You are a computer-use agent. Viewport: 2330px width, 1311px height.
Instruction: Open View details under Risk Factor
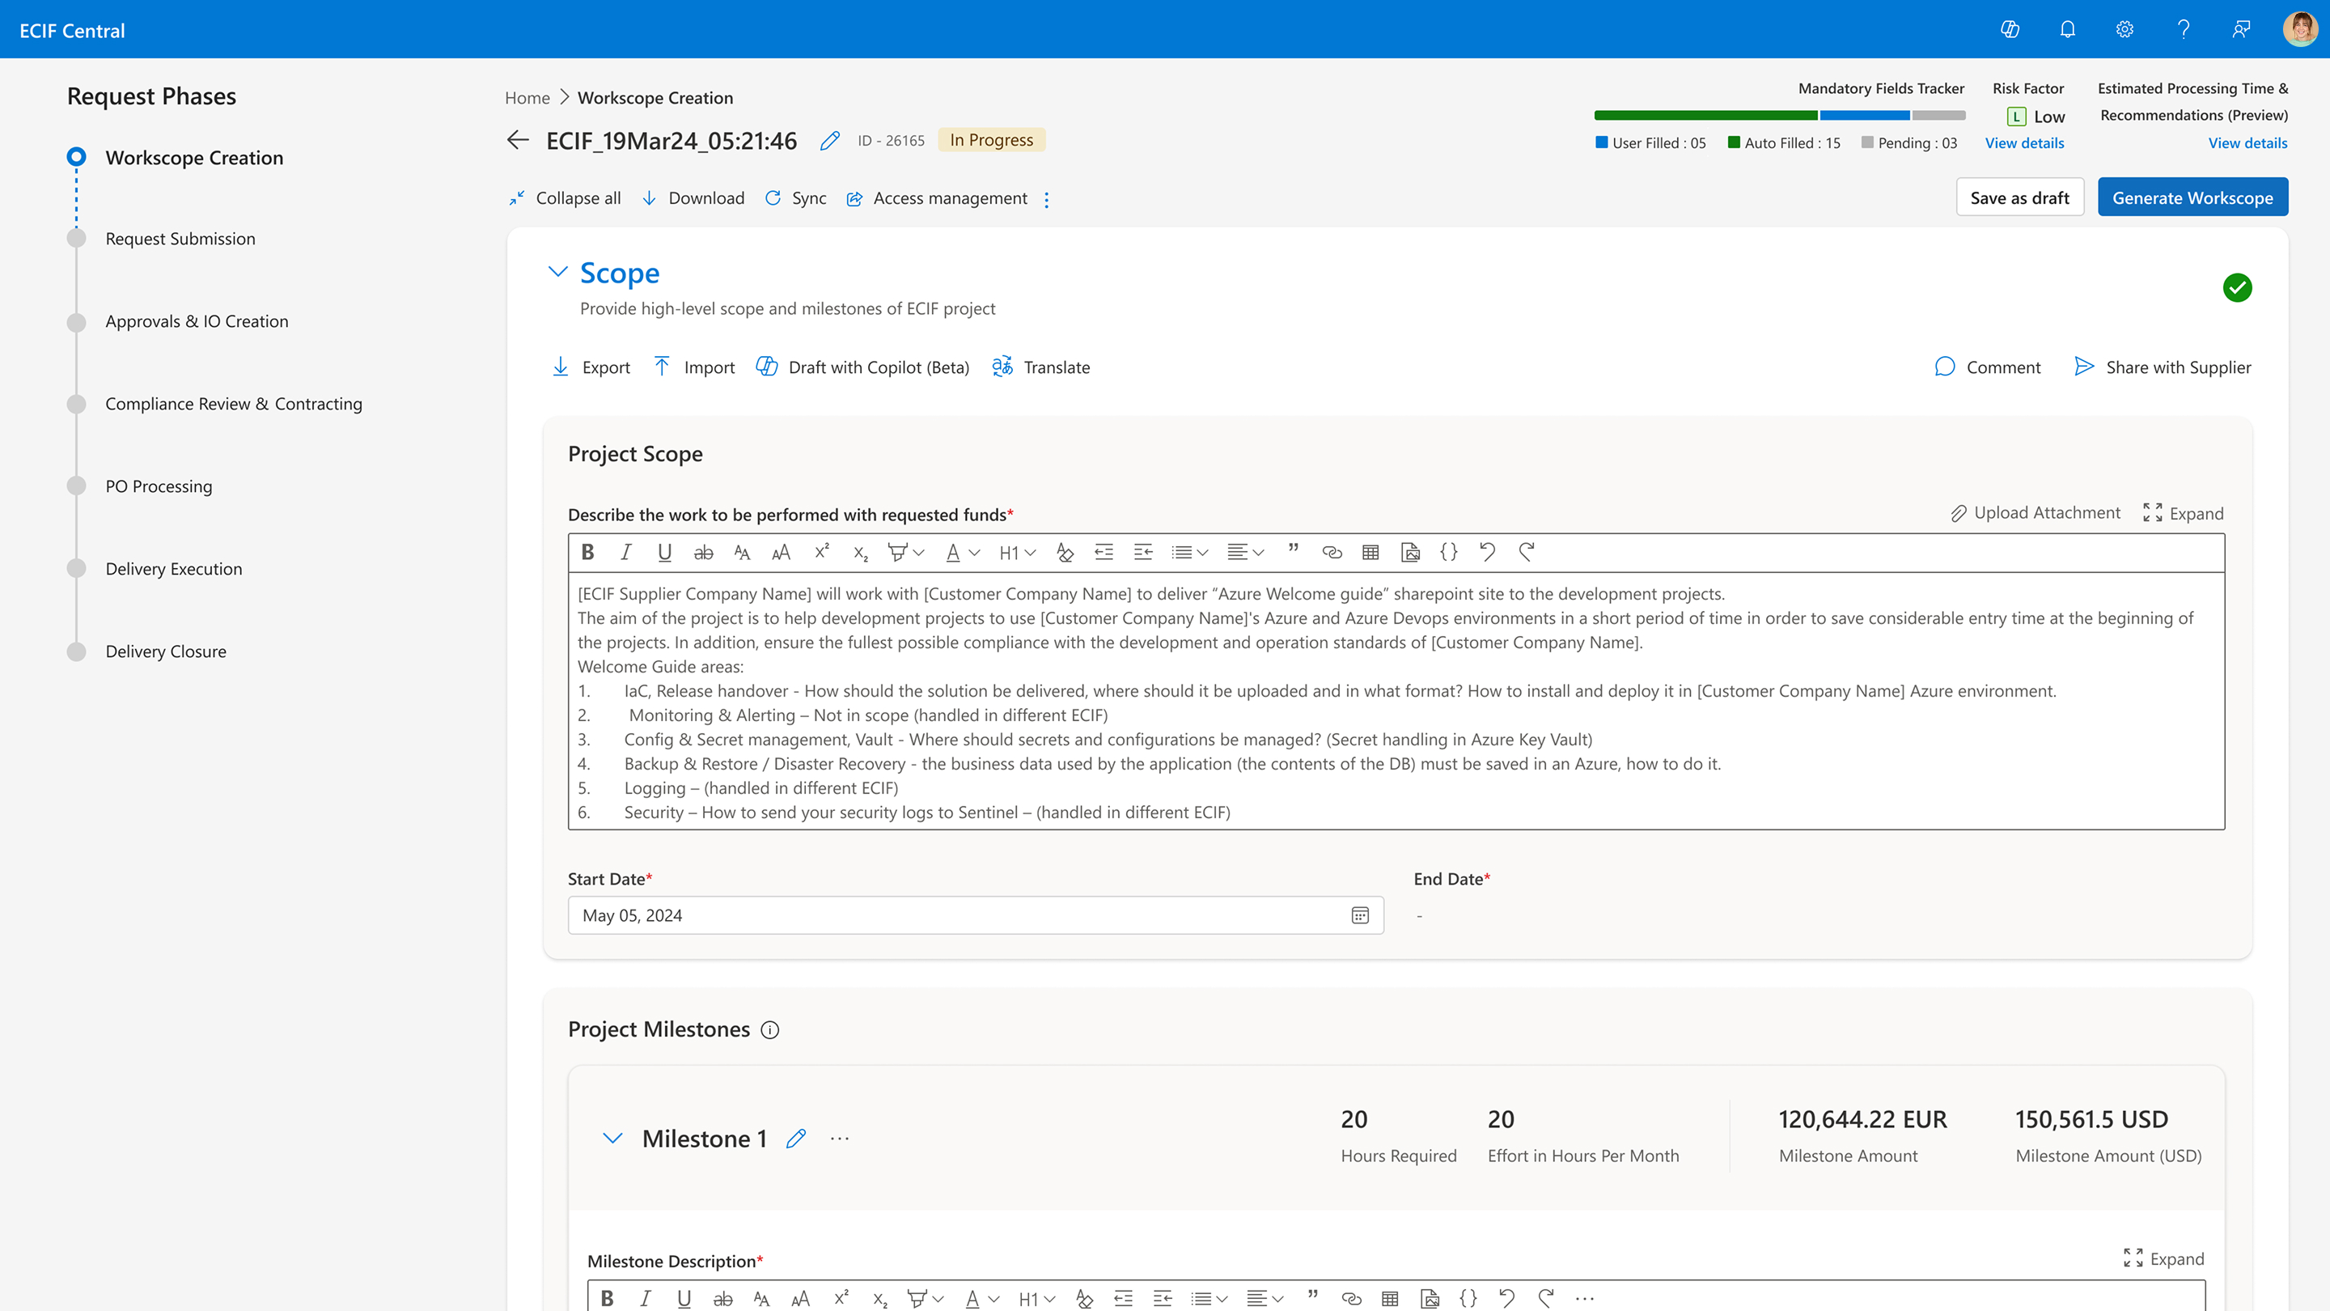tap(2024, 143)
